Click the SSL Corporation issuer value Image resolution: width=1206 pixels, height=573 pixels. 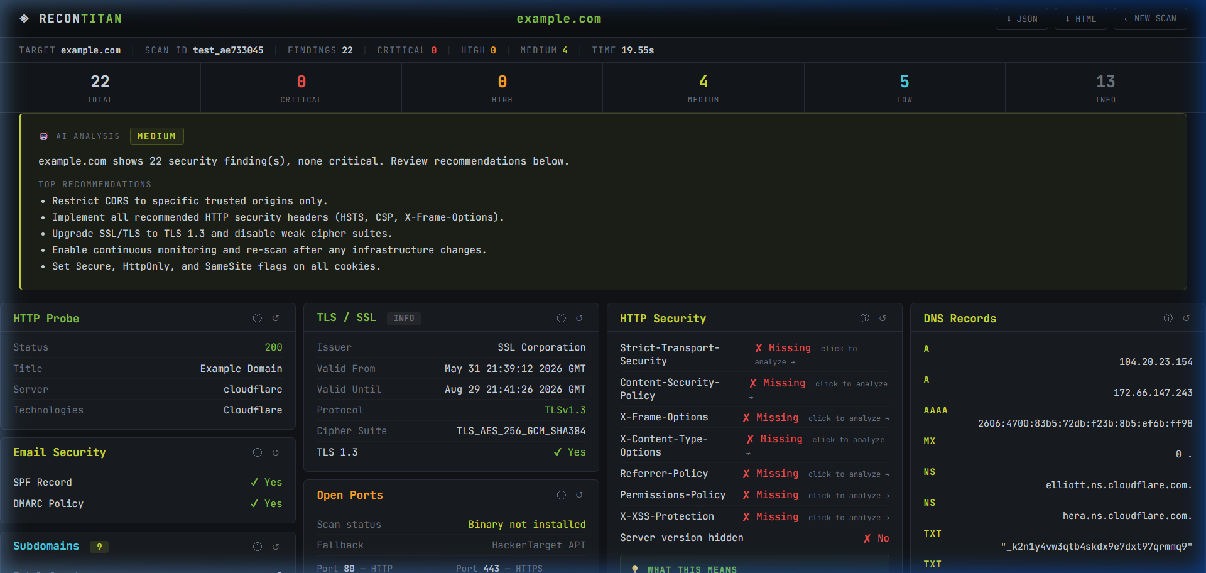point(541,347)
